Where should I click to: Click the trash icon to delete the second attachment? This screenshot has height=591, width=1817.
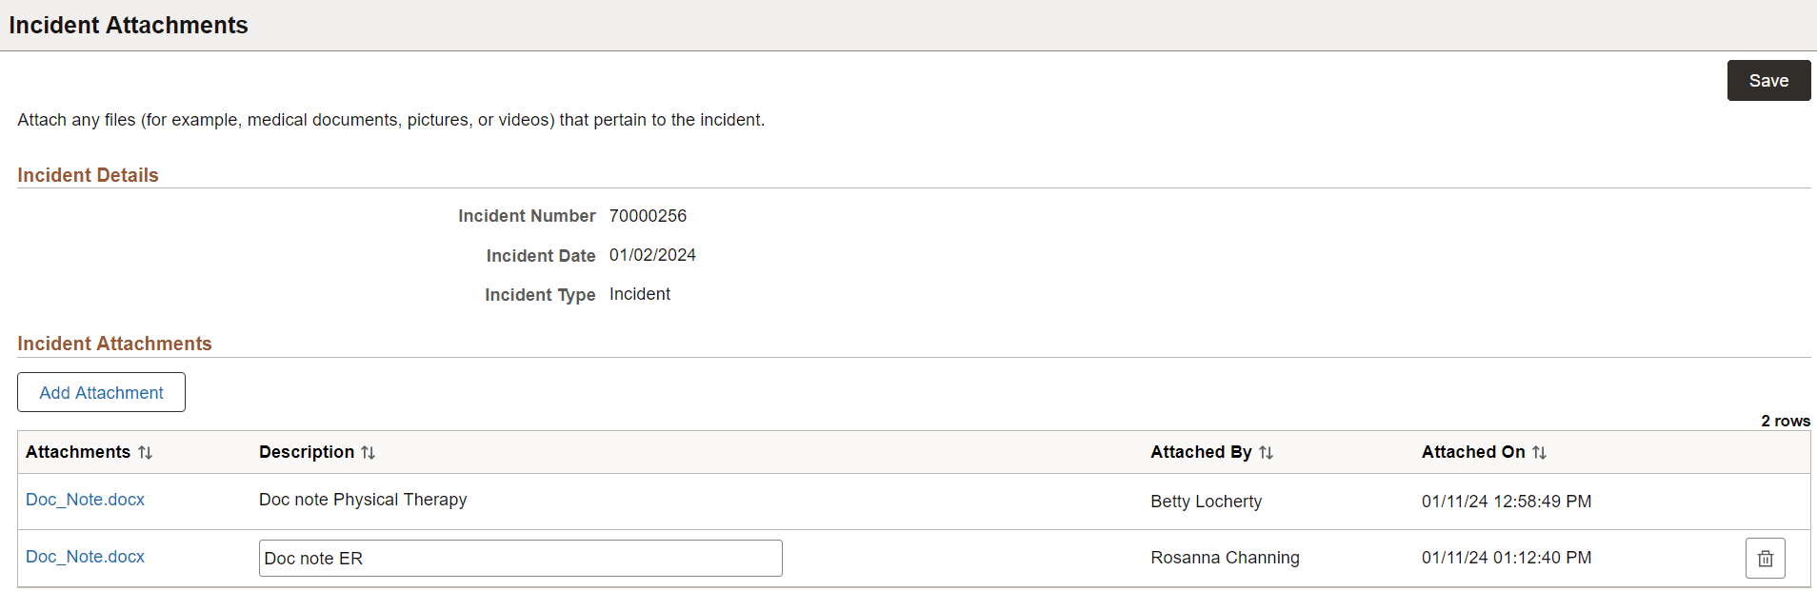pos(1765,558)
